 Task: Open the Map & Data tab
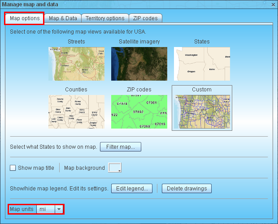[63, 18]
